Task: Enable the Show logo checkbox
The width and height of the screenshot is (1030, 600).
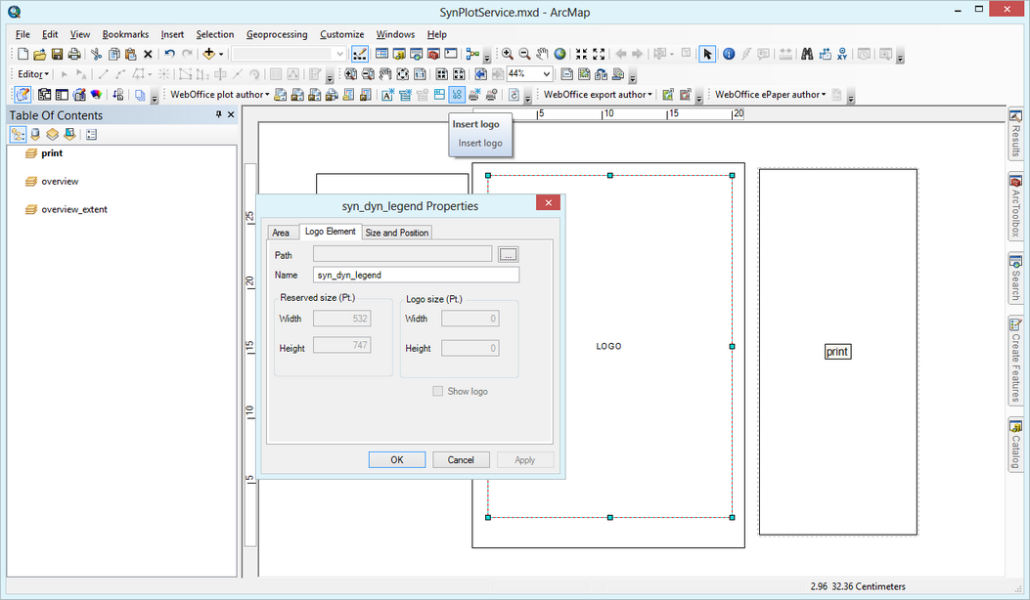Action: pos(438,391)
